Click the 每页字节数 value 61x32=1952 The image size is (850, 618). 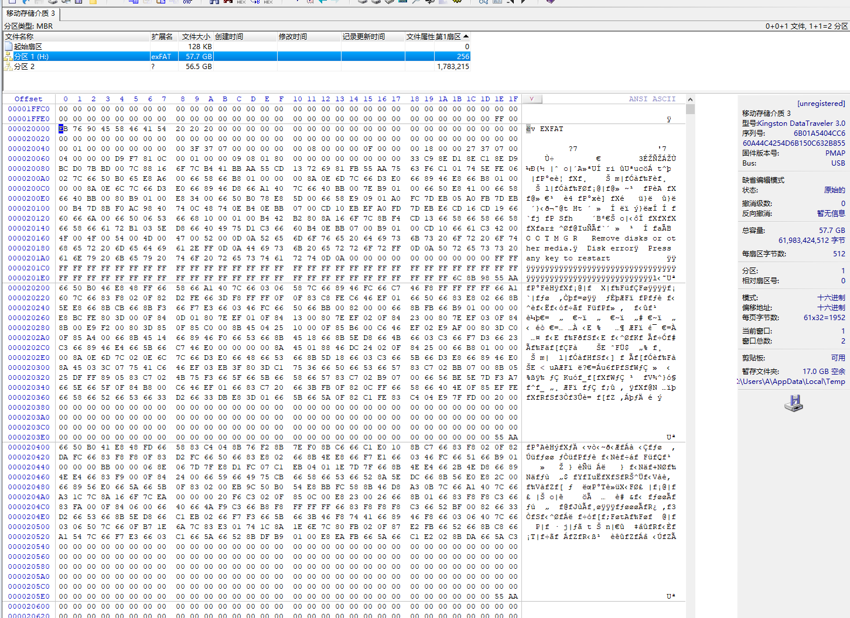coord(824,317)
